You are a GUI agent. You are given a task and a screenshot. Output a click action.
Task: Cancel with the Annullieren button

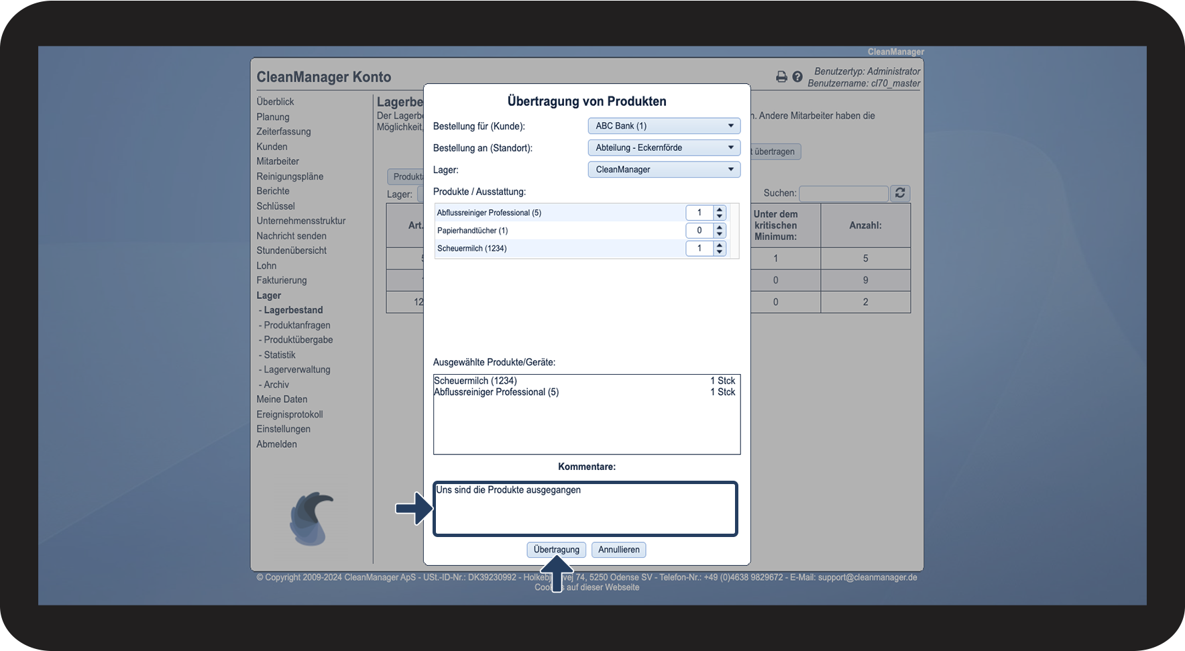619,550
